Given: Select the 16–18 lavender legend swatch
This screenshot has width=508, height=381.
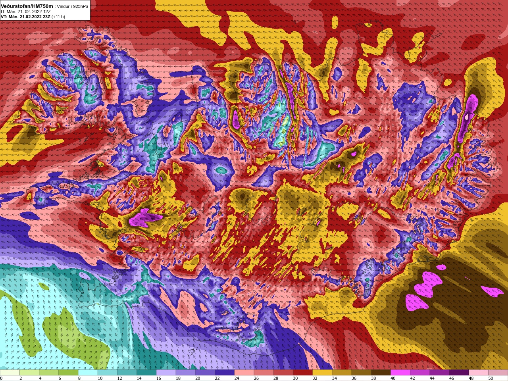Looking at the screenshot, I should [x=166, y=373].
